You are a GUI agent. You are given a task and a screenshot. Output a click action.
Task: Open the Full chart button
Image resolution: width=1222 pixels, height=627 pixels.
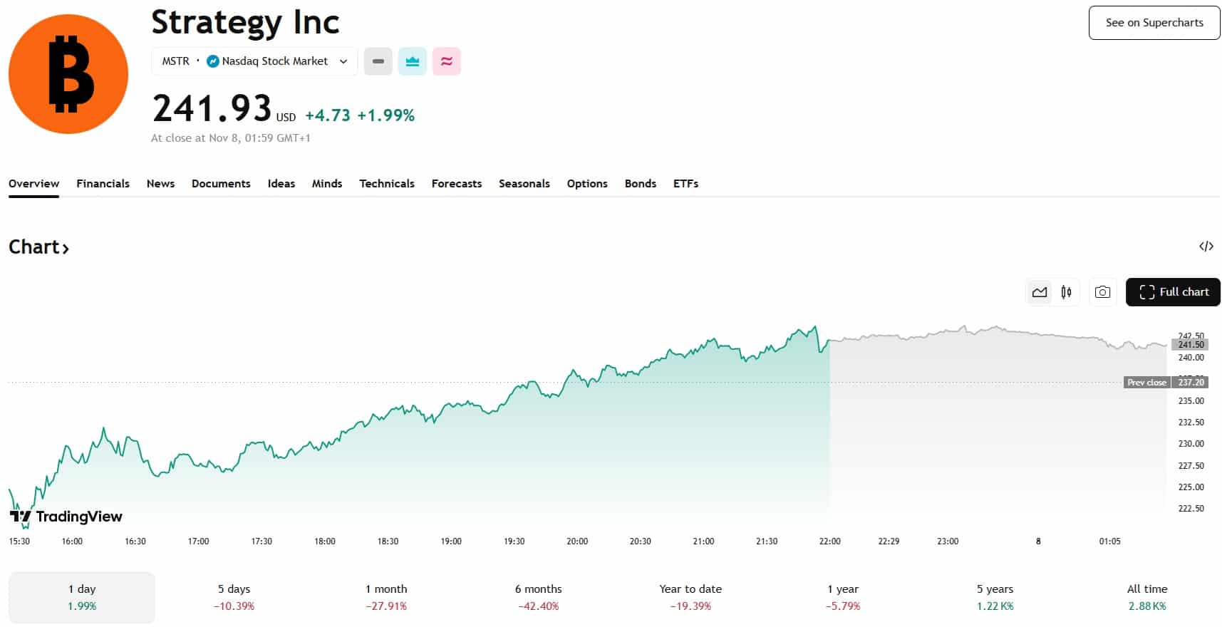tap(1173, 292)
